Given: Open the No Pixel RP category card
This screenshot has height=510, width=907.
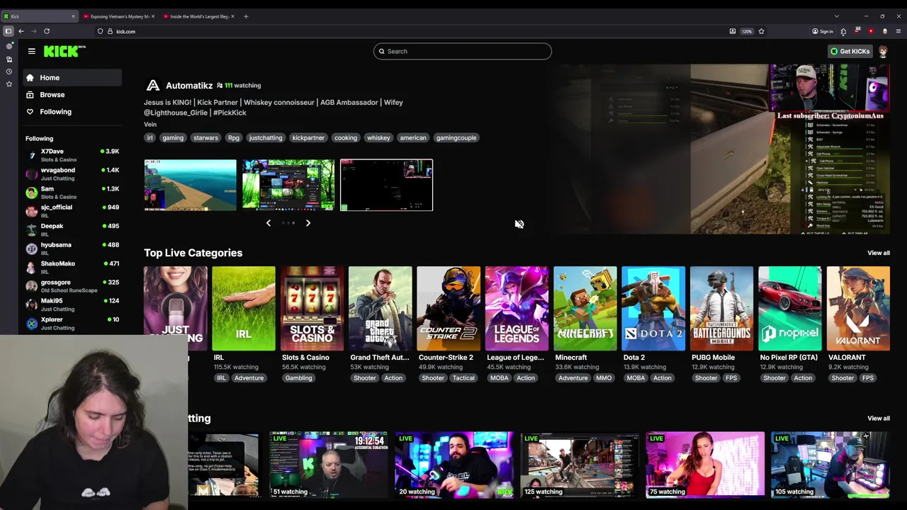Looking at the screenshot, I should (x=790, y=309).
